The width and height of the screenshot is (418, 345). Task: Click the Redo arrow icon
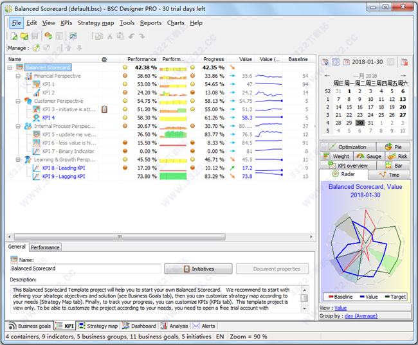click(142, 36)
